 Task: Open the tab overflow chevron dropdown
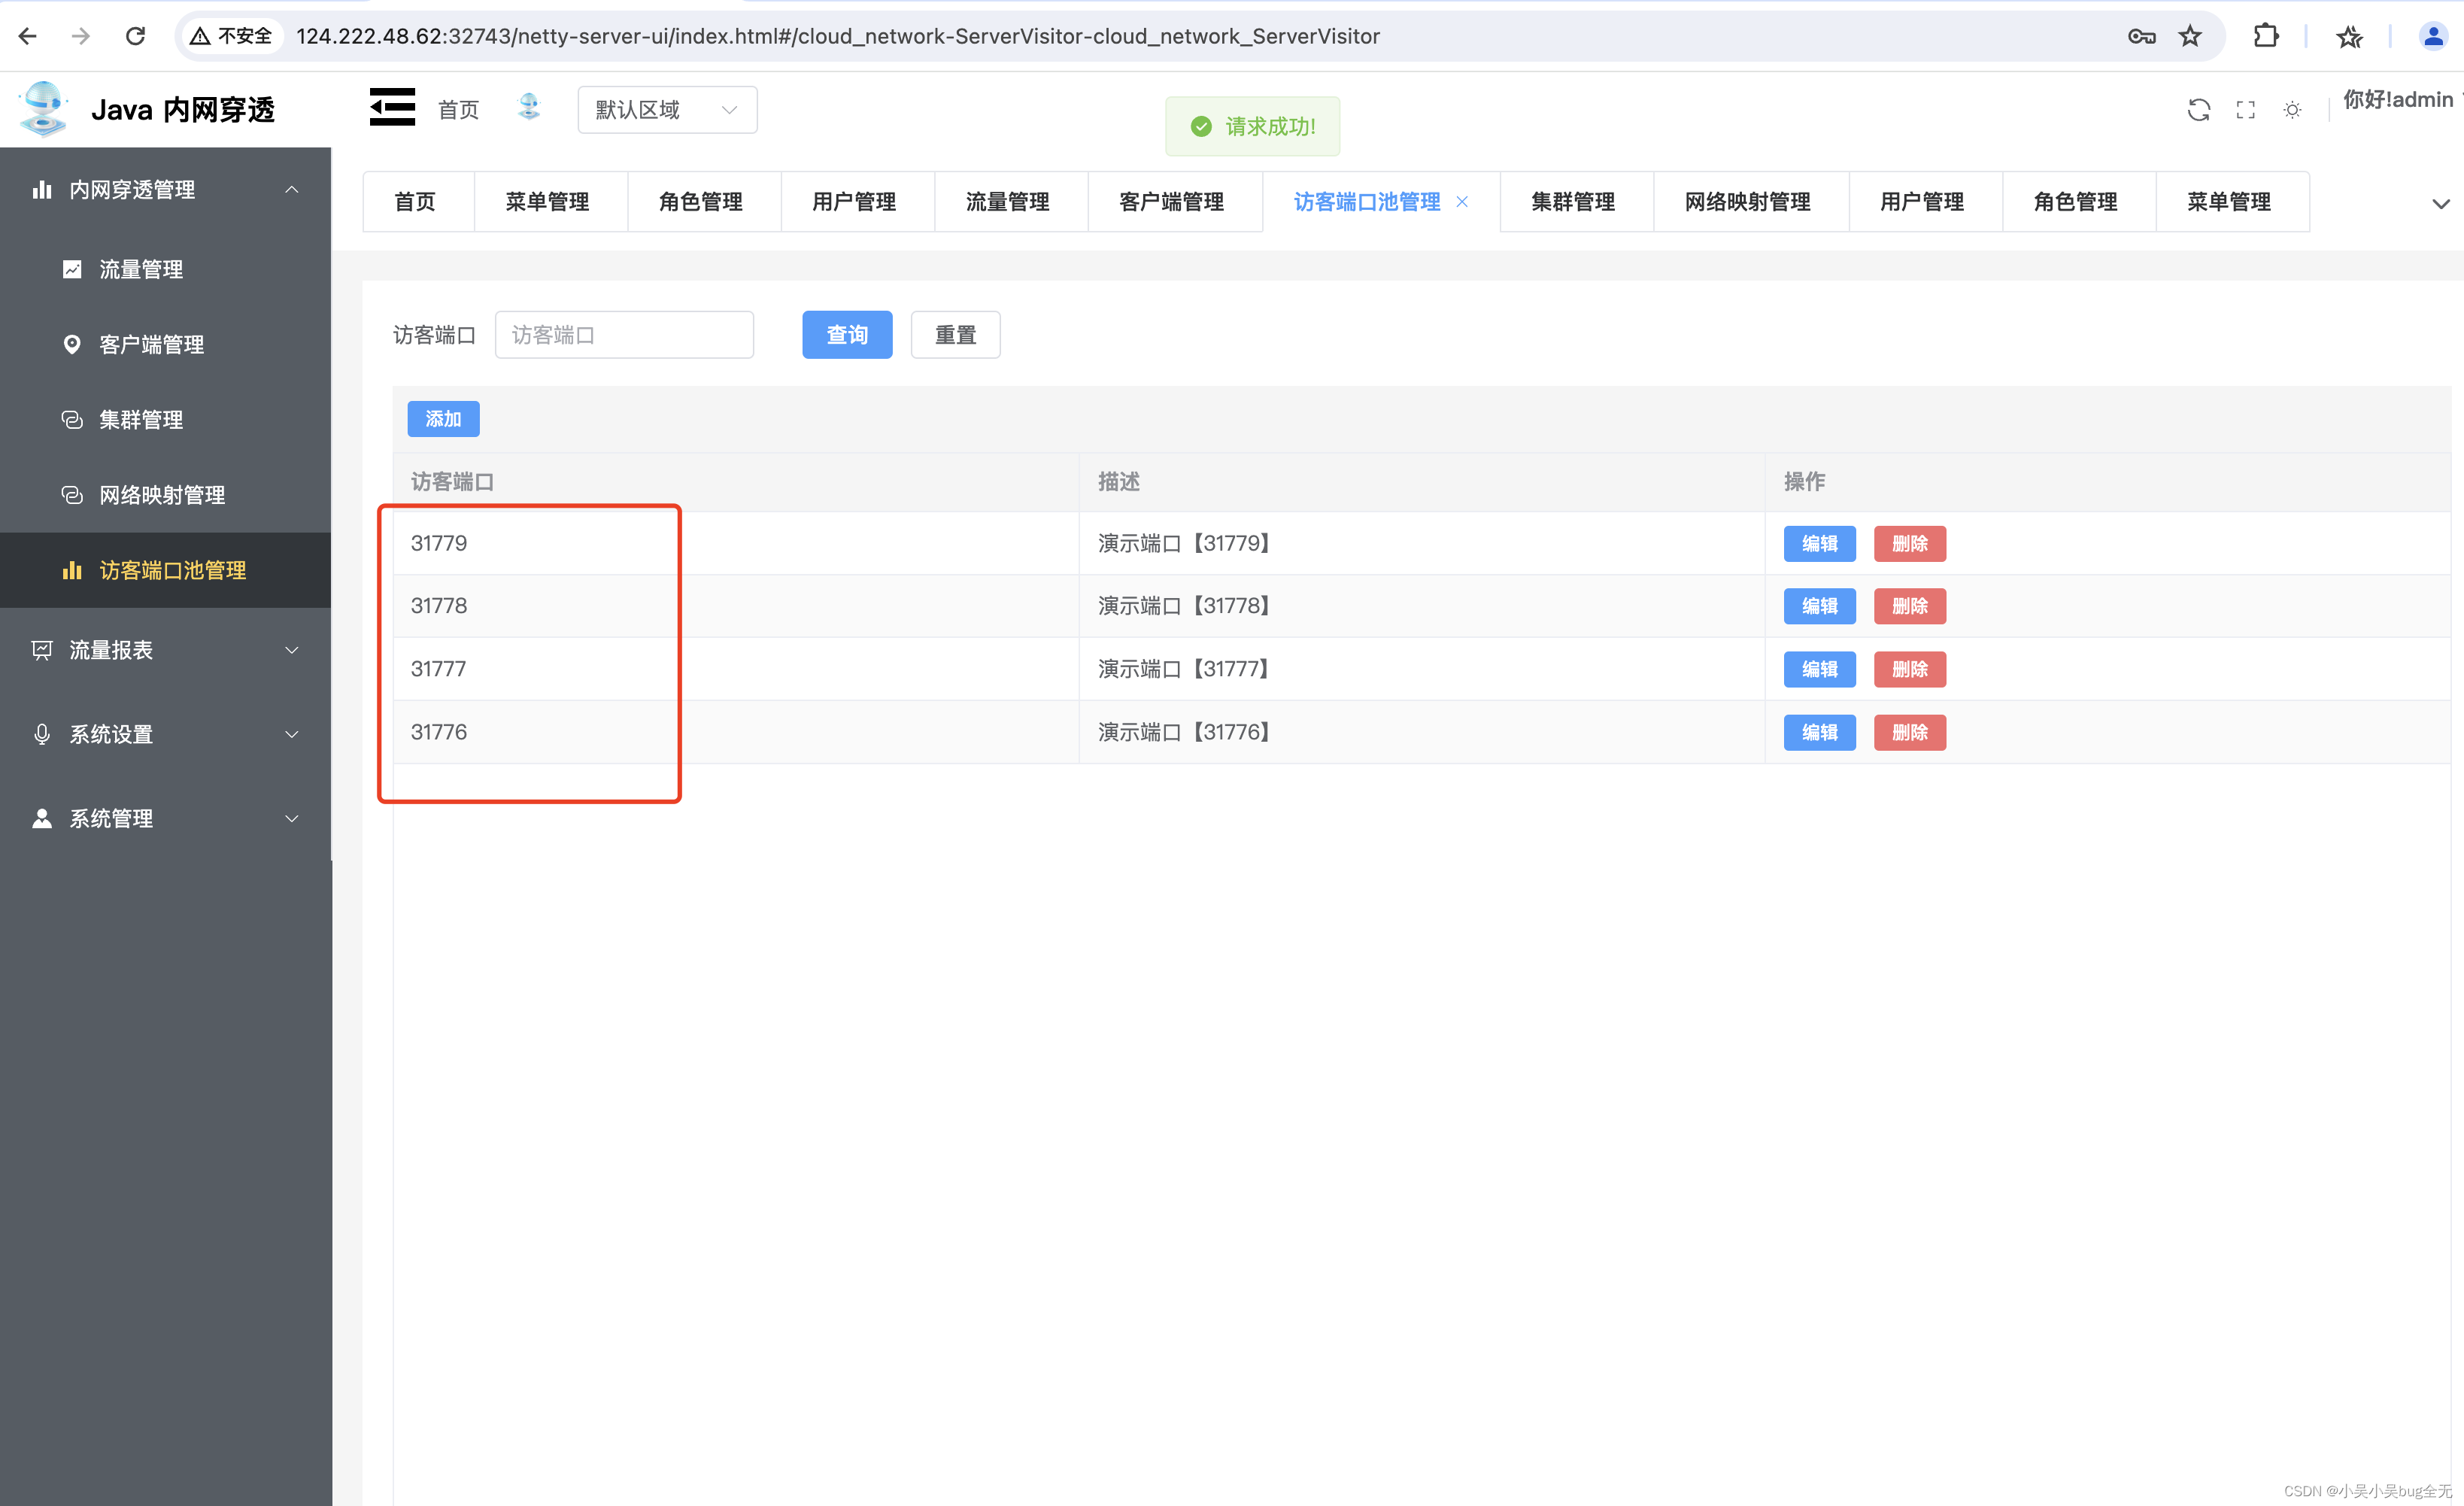pos(2441,203)
